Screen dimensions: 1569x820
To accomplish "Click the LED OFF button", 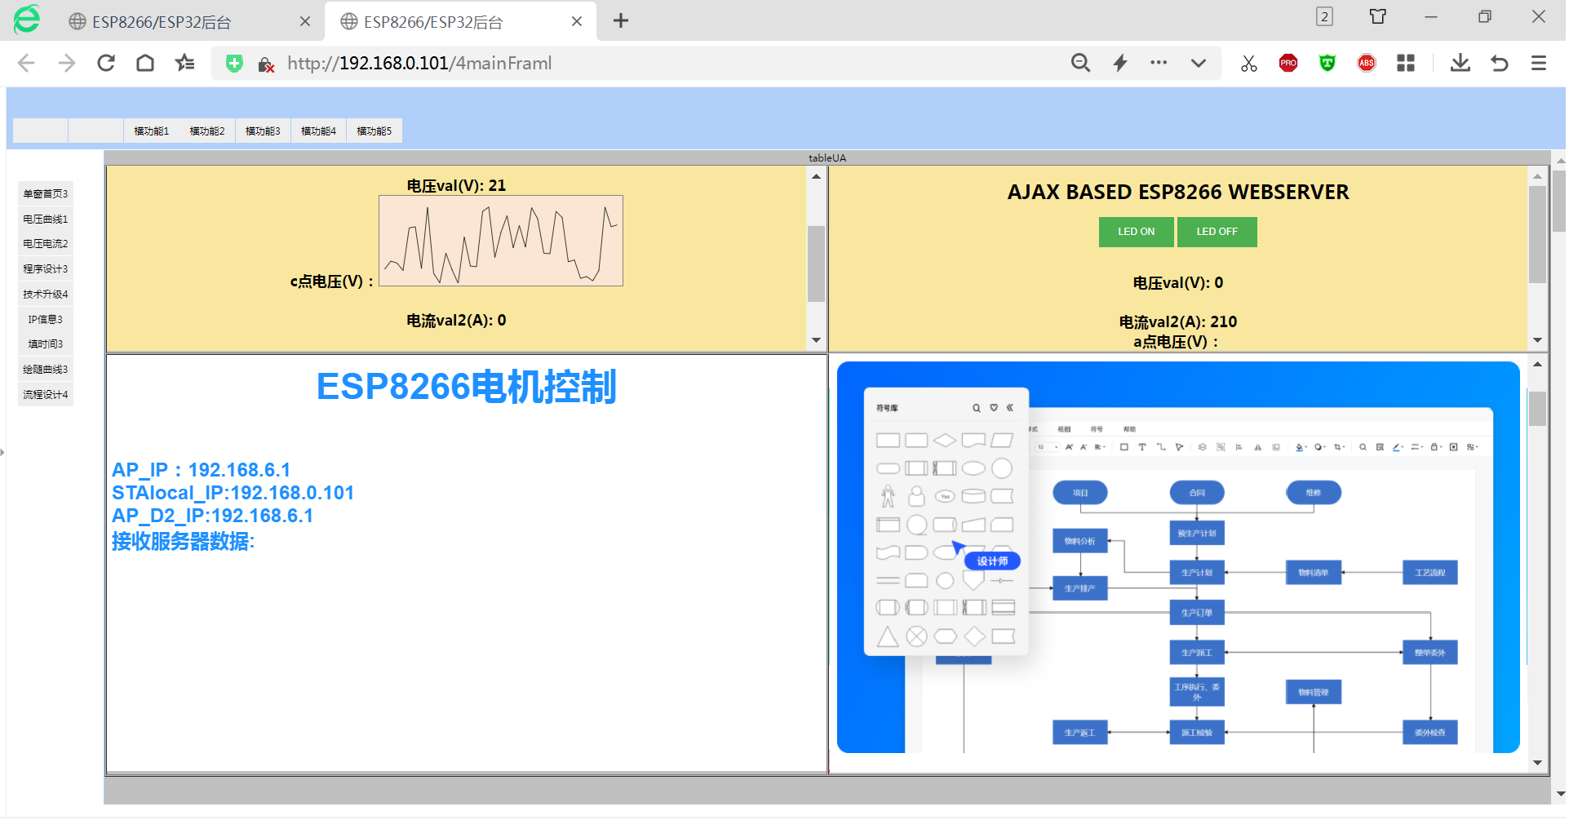I will tap(1217, 232).
